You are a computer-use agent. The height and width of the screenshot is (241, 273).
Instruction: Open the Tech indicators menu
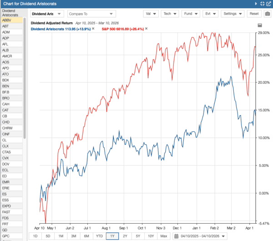170,14
